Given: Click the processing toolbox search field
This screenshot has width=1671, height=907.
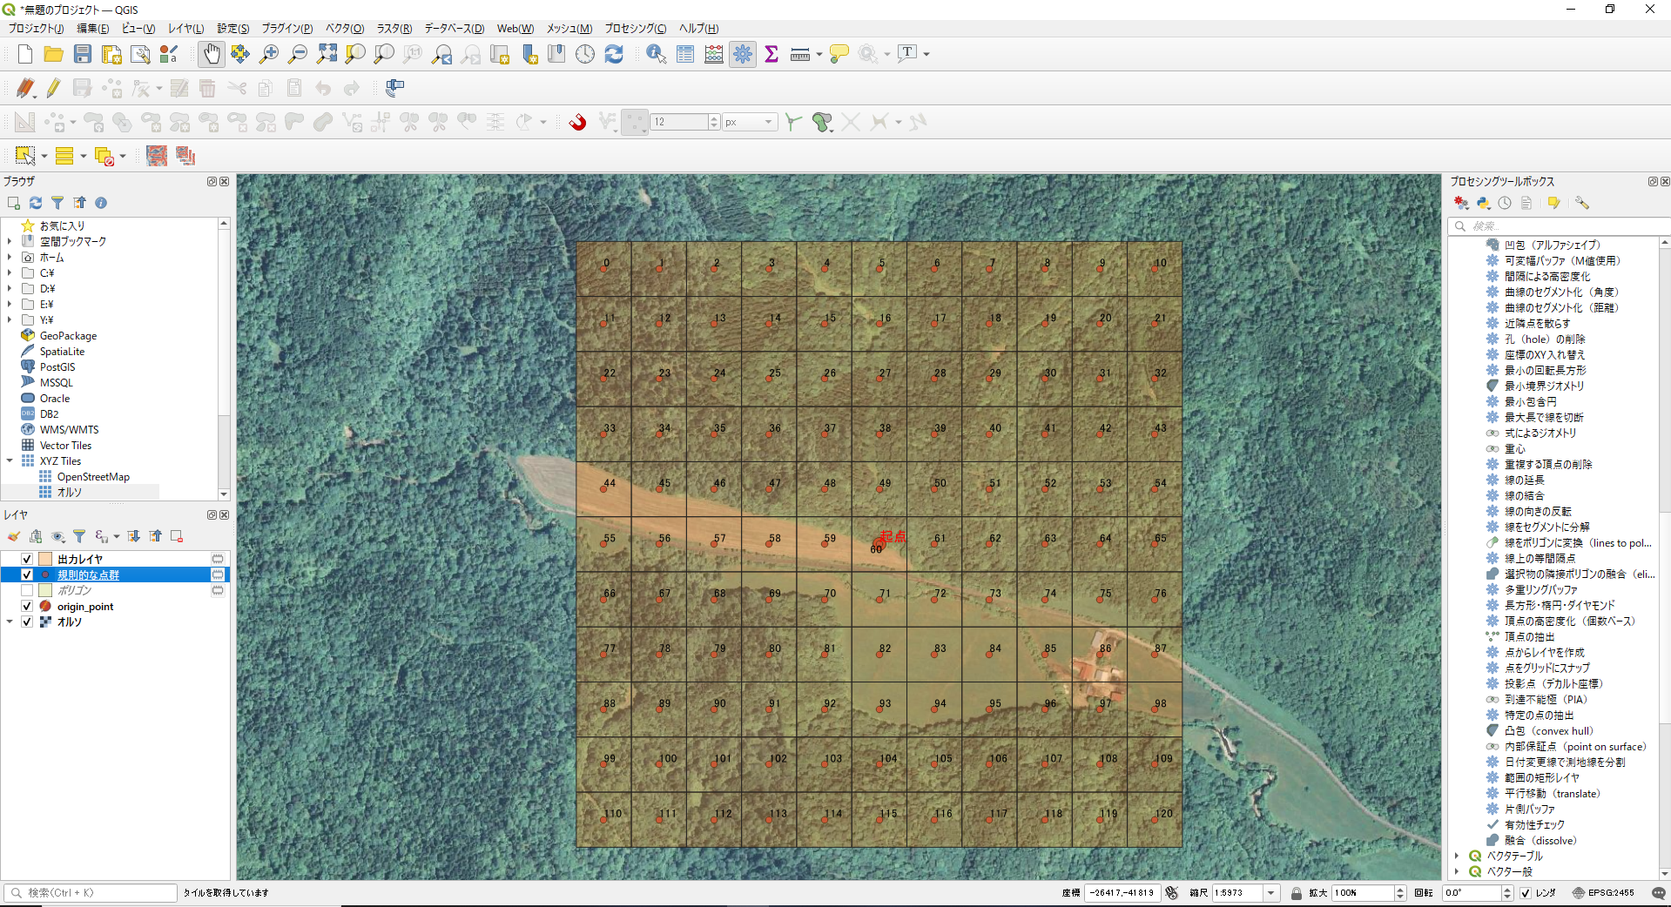Looking at the screenshot, I should [1559, 226].
